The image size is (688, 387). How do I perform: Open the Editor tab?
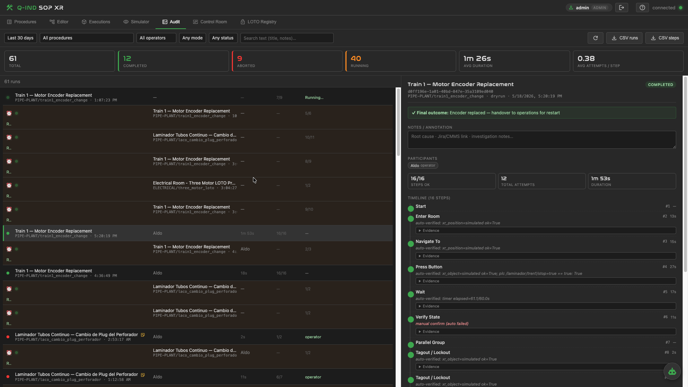[x=59, y=22]
